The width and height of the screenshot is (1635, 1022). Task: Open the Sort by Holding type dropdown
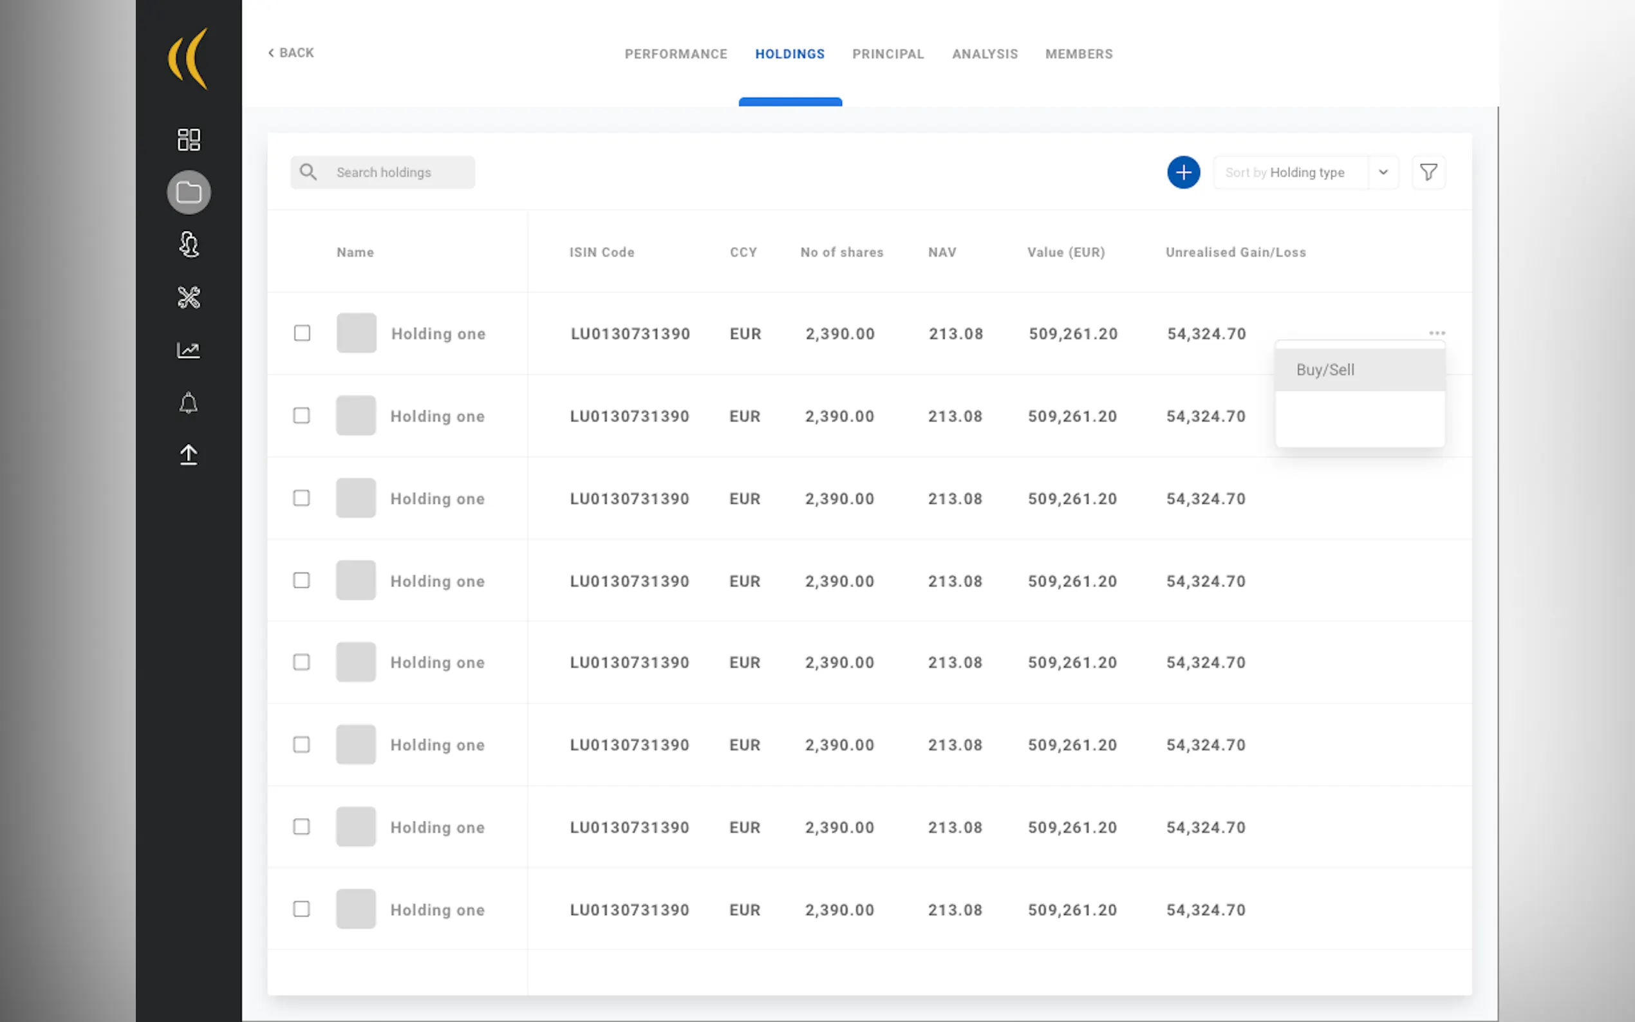click(x=1289, y=172)
